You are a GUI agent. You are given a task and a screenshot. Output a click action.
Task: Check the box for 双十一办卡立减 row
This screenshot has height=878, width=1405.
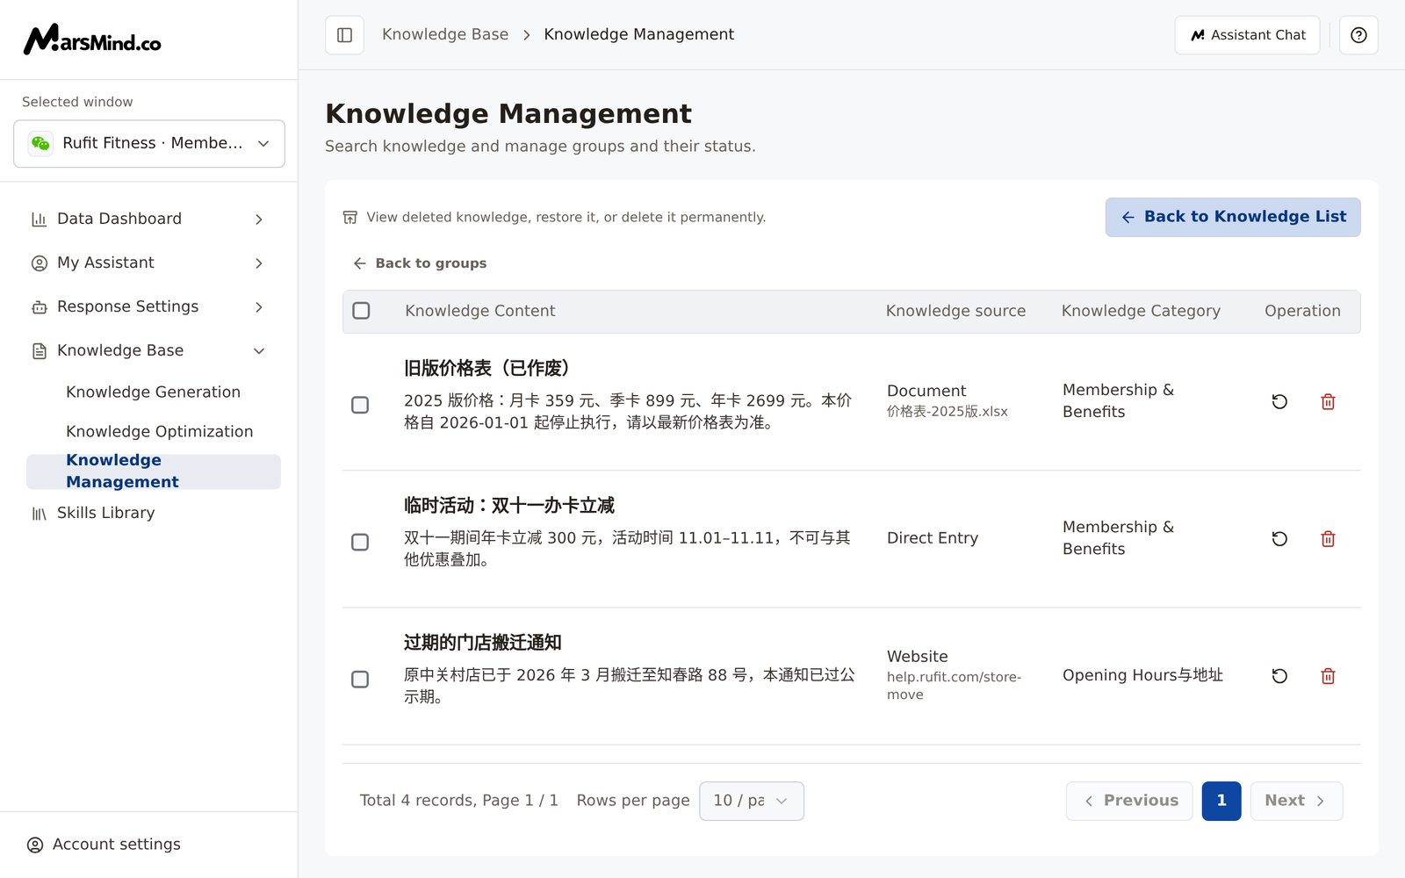360,542
